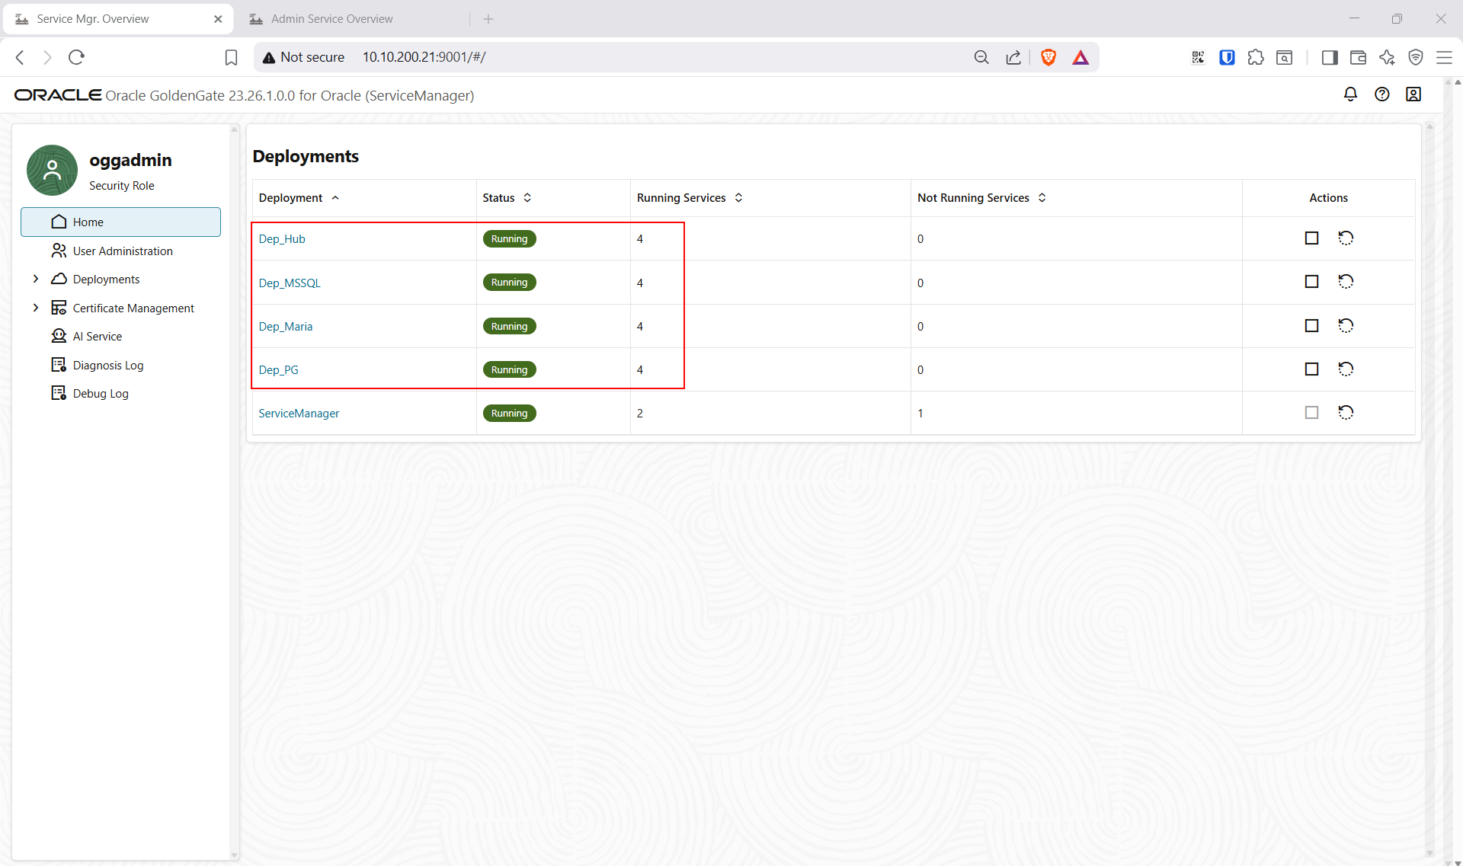Bookmark this page
Viewport: 1463px width, 866px height.
(x=231, y=57)
